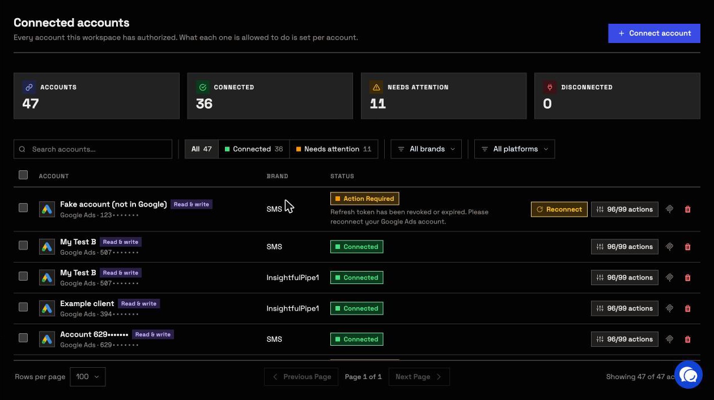Click the link icon on the Accounts card
The image size is (714, 400).
[29, 87]
